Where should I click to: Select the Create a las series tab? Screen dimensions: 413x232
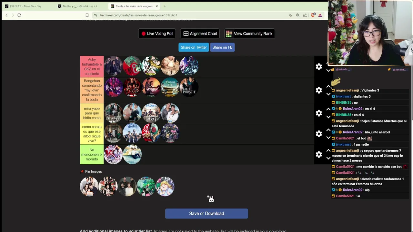134,6
